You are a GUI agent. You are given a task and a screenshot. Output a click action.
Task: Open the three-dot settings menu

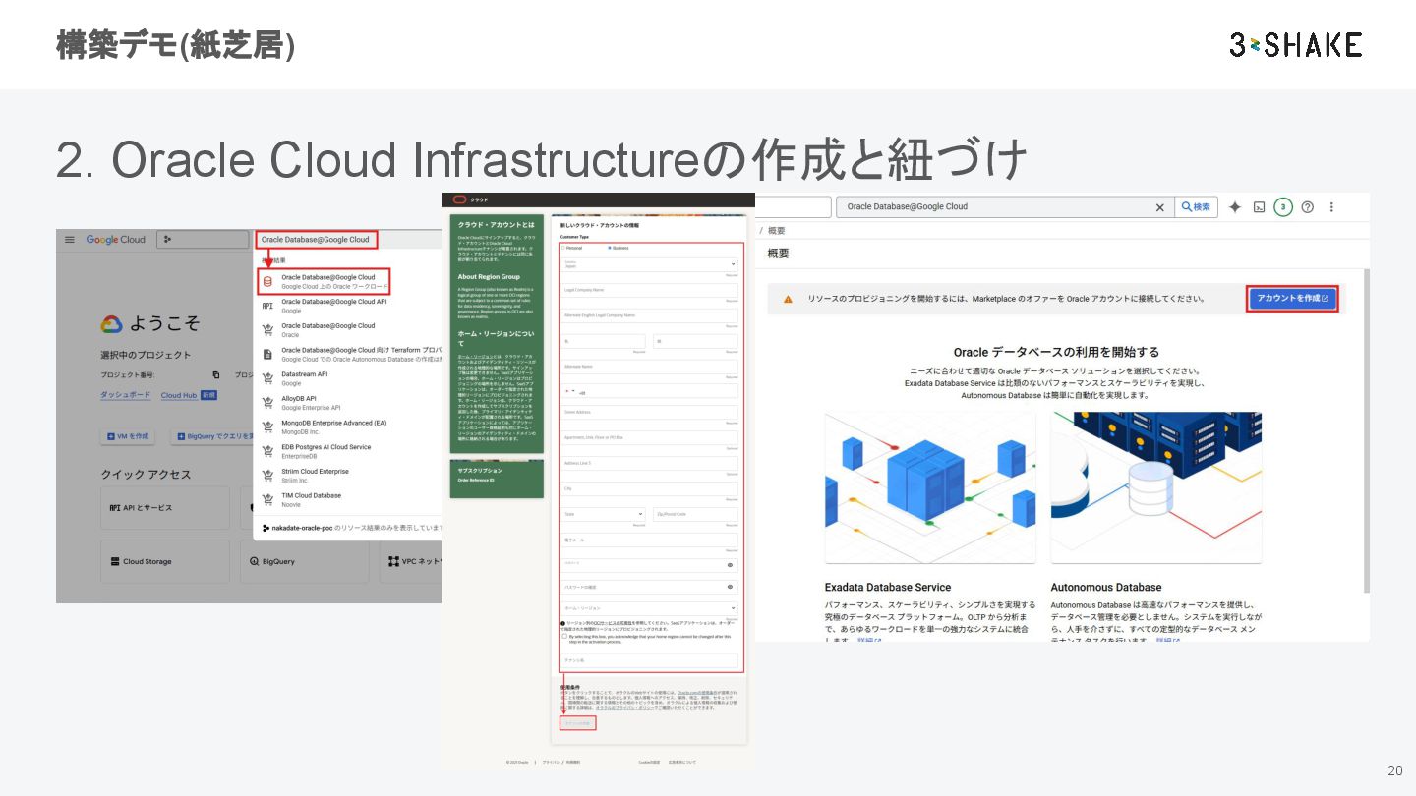(1331, 207)
